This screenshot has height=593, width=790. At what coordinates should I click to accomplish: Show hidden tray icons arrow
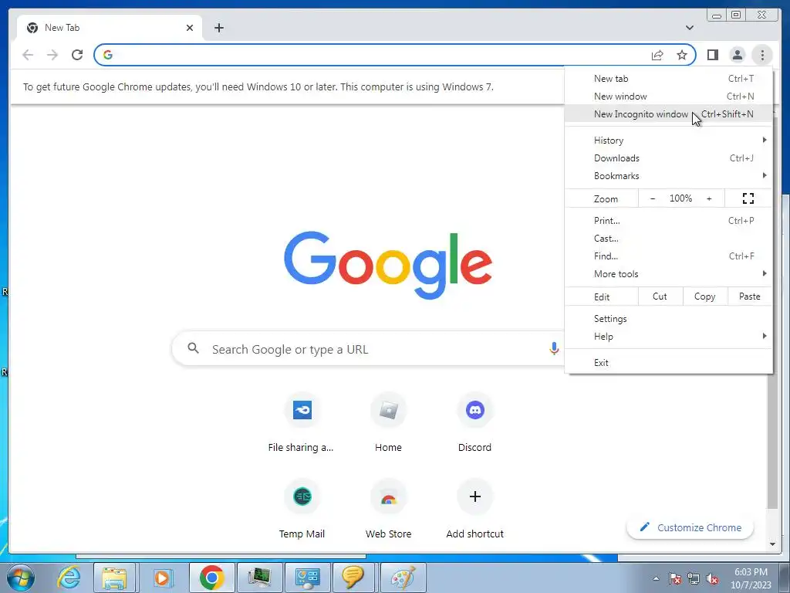pyautogui.click(x=656, y=578)
